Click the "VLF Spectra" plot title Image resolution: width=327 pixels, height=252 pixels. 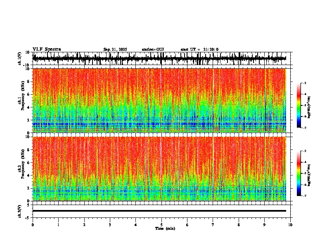coord(47,49)
